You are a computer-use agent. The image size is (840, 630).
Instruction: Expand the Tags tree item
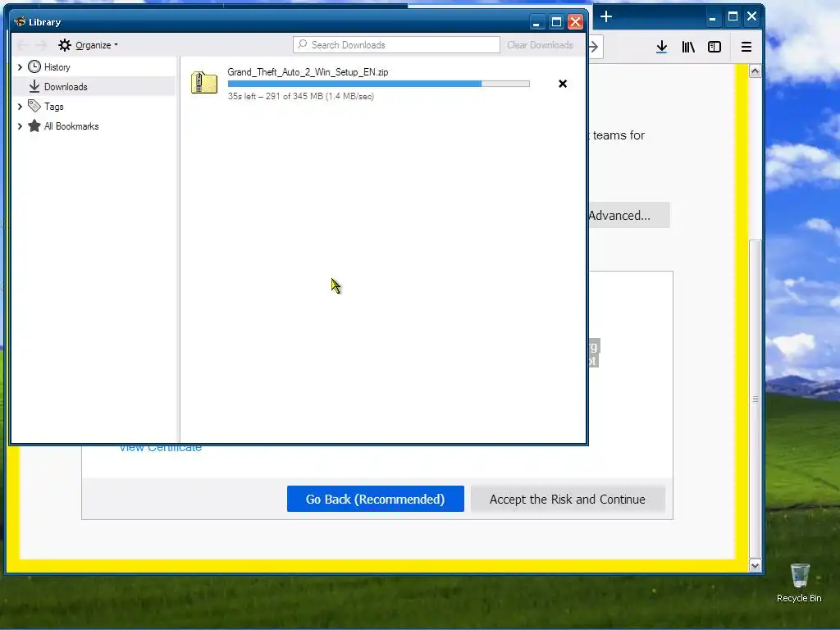coord(20,107)
